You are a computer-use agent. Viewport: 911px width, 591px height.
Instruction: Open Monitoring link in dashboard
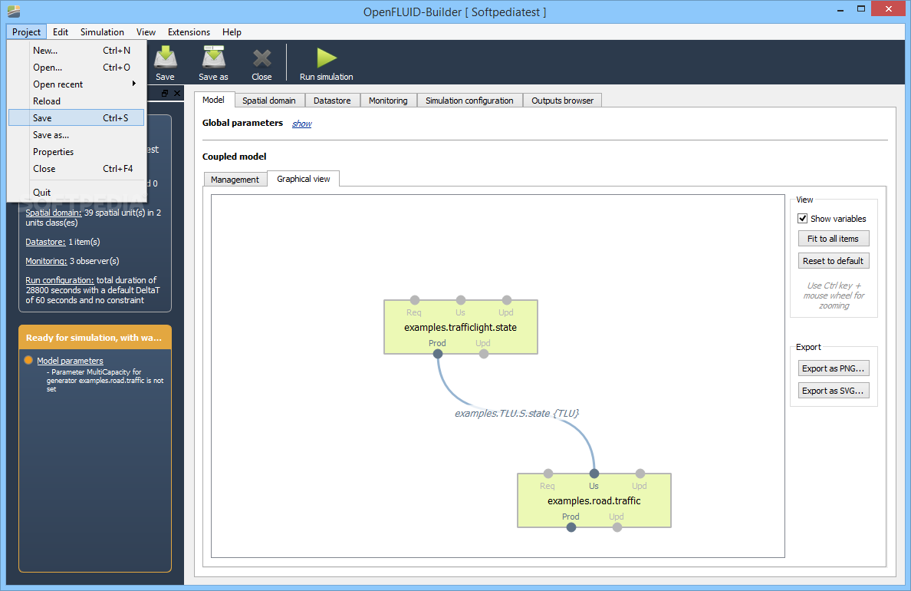point(46,261)
